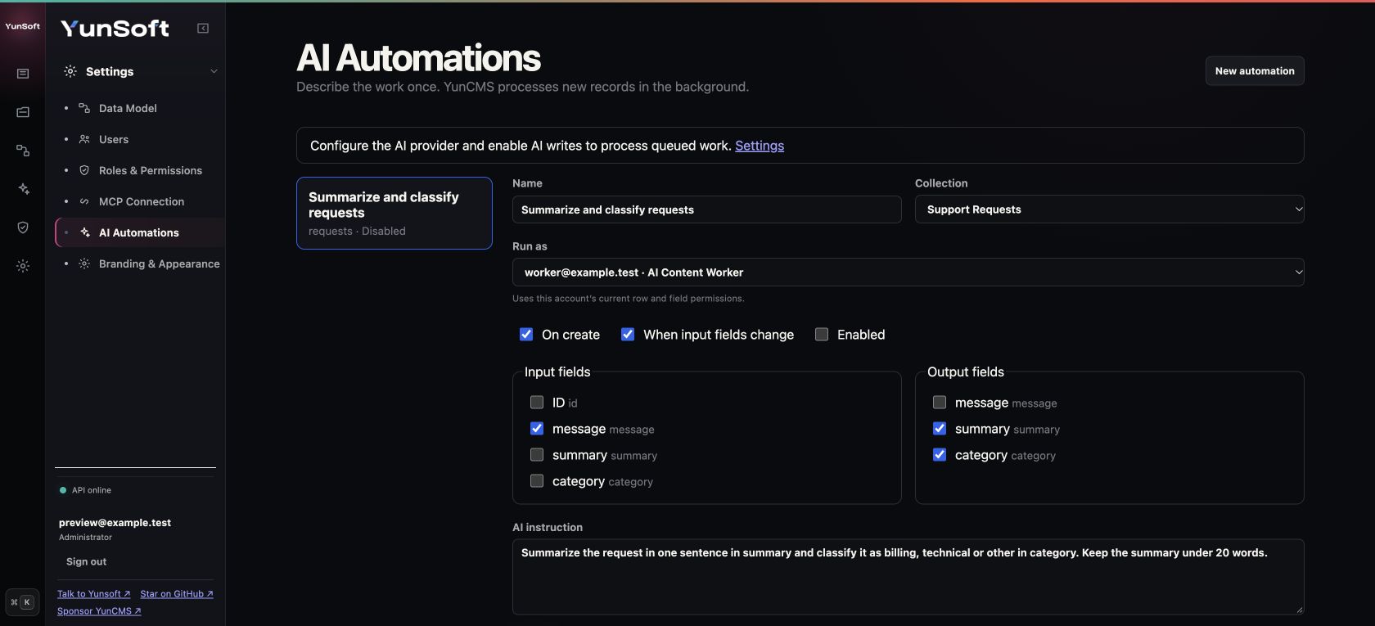Open the Talk to Yunsoft link
Viewport: 1375px width, 626px height.
coord(94,594)
